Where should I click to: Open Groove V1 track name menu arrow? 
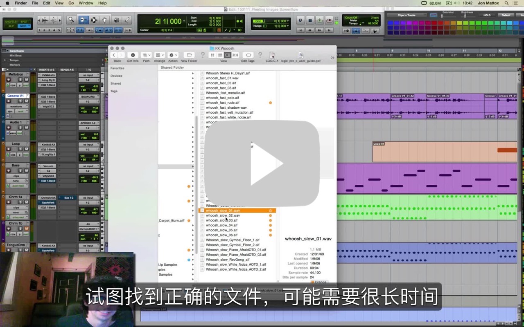click(x=27, y=96)
